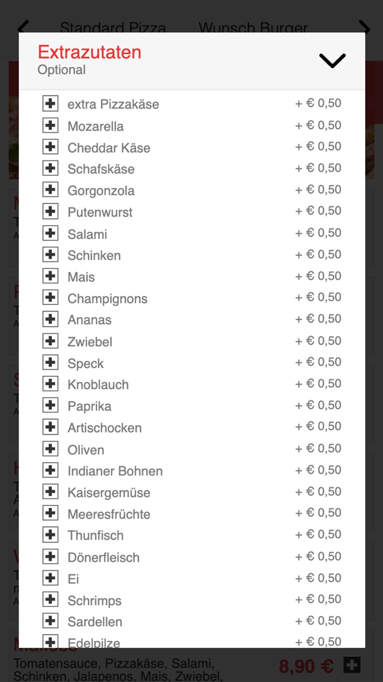This screenshot has width=383, height=682.
Task: Open the Wunsch Burger tab
Action: coord(253,27)
